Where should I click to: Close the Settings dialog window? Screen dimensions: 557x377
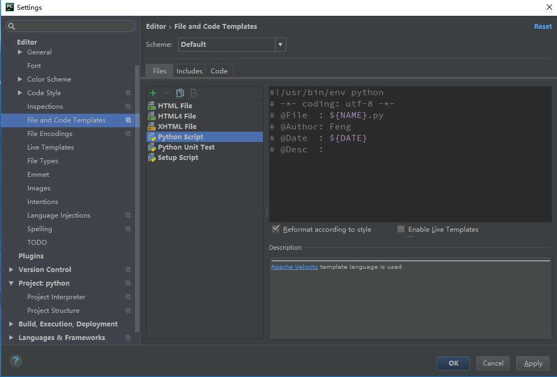[549, 7]
